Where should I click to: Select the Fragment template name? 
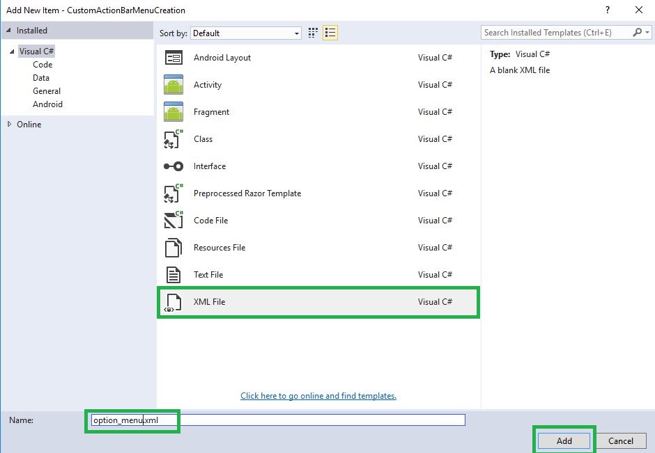[x=211, y=112]
